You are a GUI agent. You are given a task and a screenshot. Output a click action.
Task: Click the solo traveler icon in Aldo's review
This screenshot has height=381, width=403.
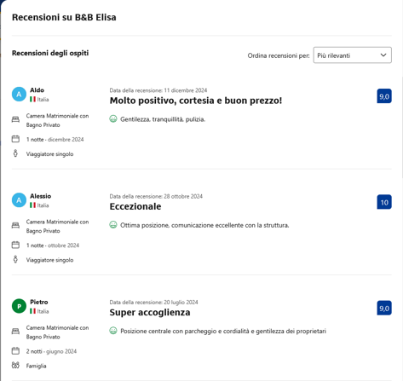click(15, 153)
